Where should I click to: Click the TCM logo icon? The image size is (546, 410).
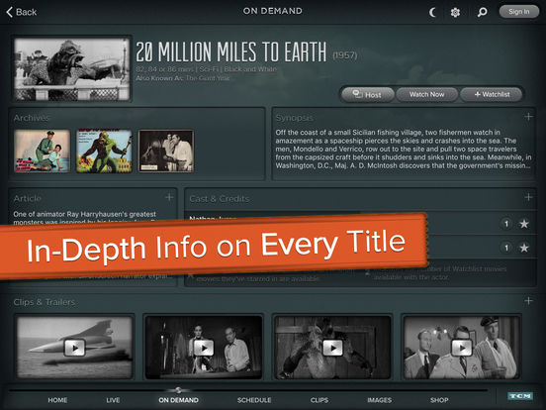click(x=520, y=396)
